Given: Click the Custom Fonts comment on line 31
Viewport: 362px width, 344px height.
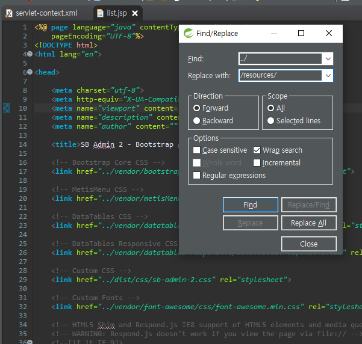Looking at the screenshot, I should pos(95,298).
